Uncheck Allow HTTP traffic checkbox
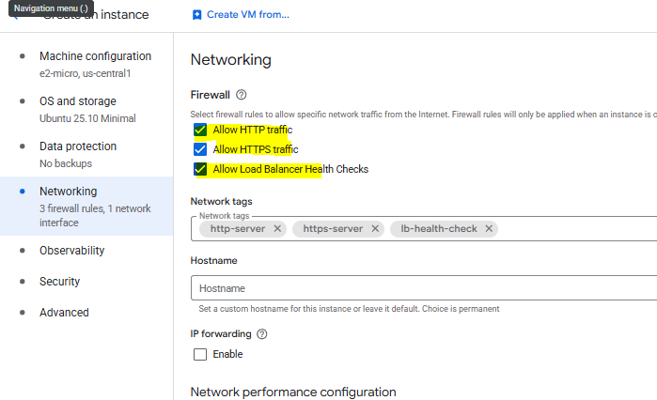The height and width of the screenshot is (400, 657). [x=199, y=130]
